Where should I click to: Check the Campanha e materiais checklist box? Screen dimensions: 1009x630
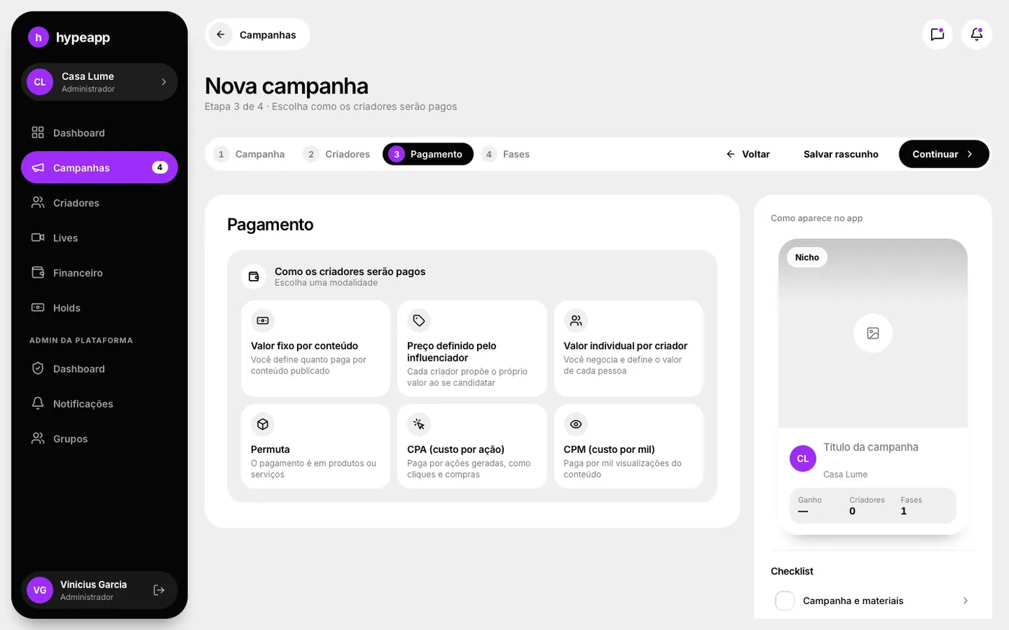(x=785, y=600)
